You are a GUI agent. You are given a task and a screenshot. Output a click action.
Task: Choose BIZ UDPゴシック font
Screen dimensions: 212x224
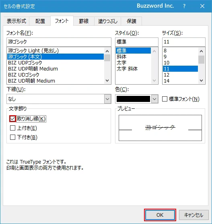point(56,62)
